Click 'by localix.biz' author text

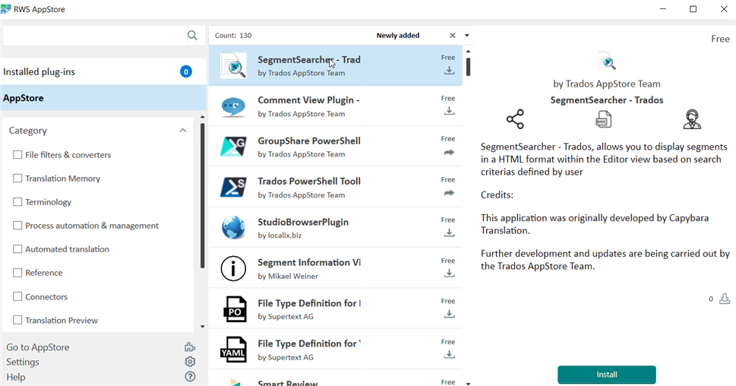coord(280,236)
